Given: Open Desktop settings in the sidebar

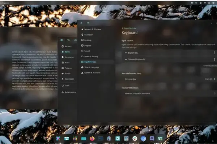Looking at the screenshot, I should (97, 40).
